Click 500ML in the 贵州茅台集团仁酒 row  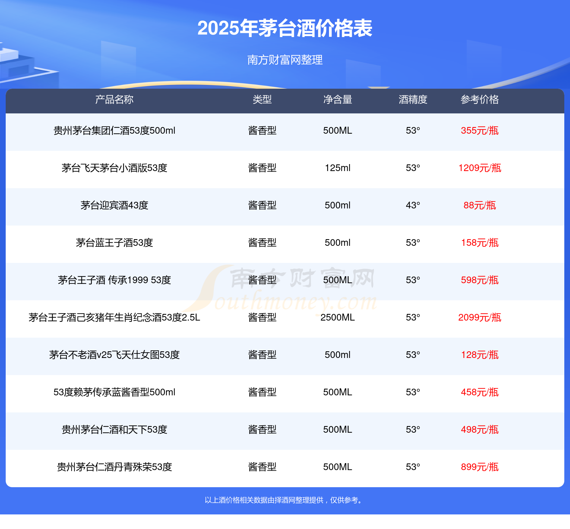(x=338, y=131)
